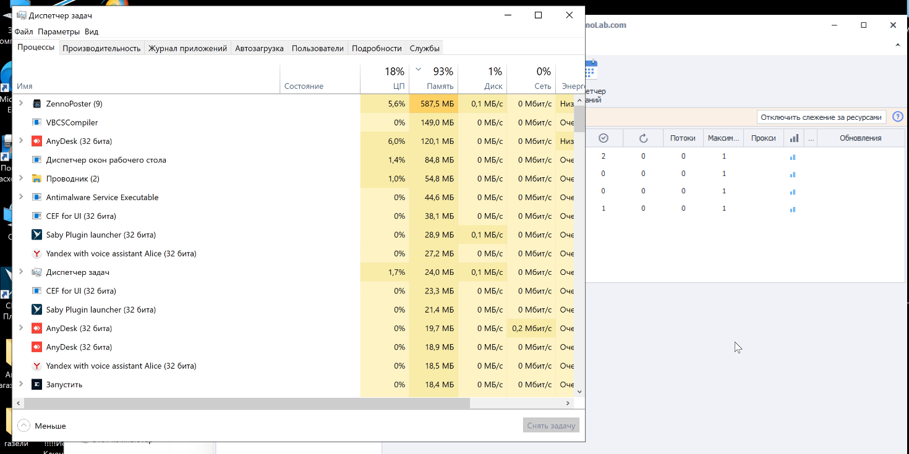
Task: Collapse Task Manager with Меньше
Action: (x=42, y=426)
